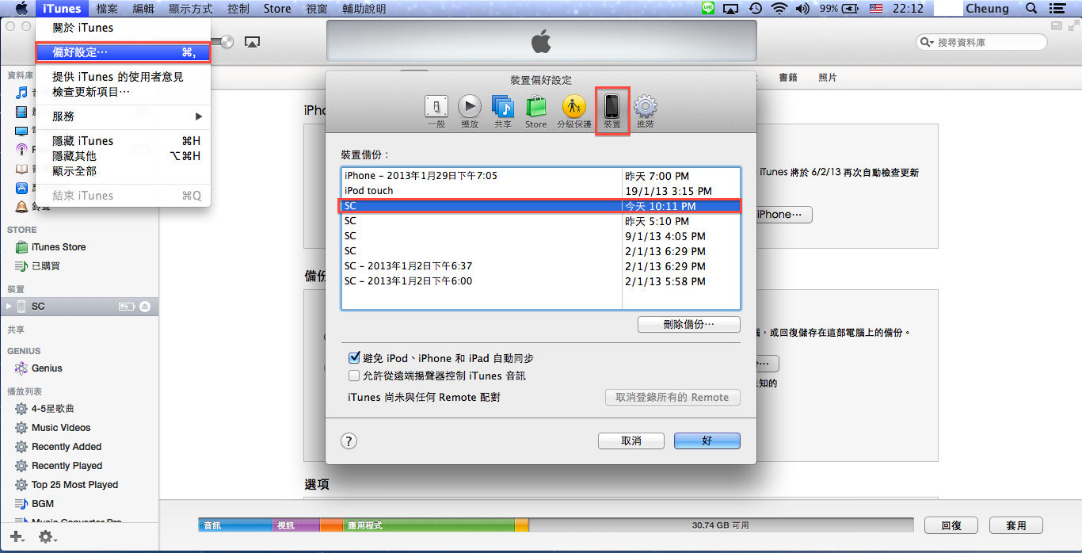
Task: Expand the SC device disclosure triangle
Action: coord(10,307)
